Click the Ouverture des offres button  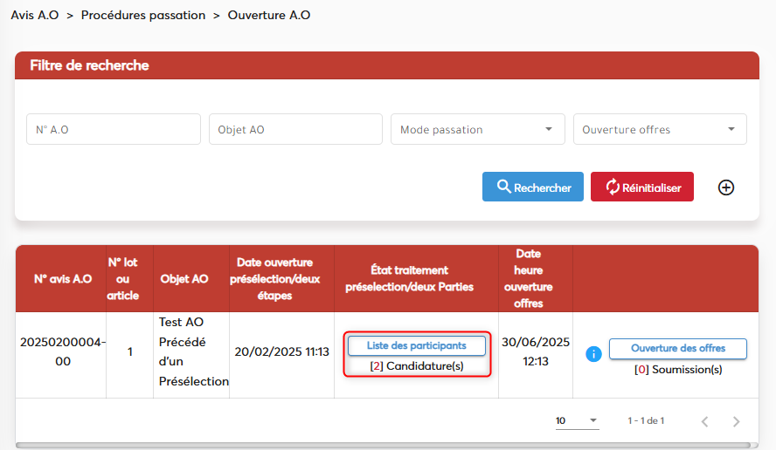click(x=677, y=349)
